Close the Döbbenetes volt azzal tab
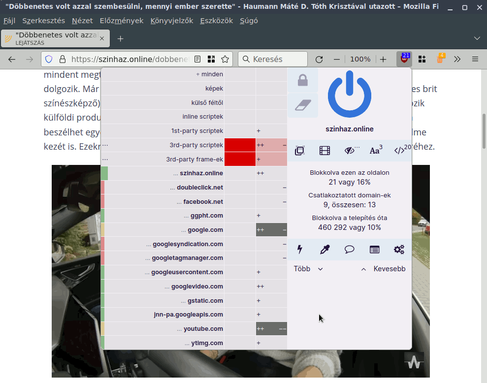 coord(102,38)
